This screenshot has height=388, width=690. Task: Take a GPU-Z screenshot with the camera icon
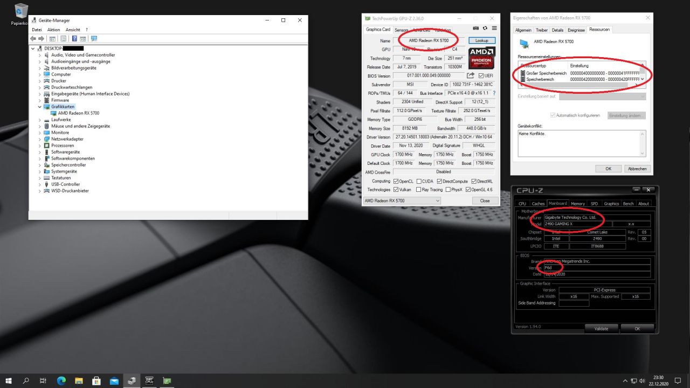point(476,28)
